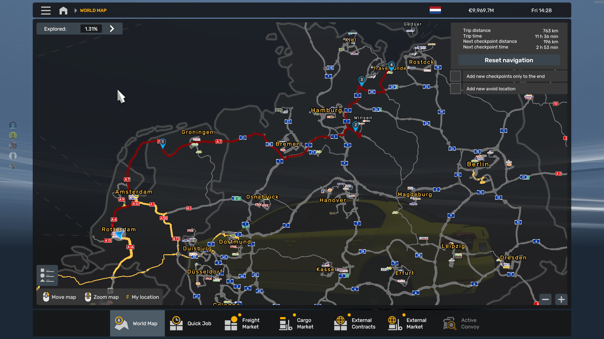Click the Berlin city label
The height and width of the screenshot is (339, 604).
point(478,164)
